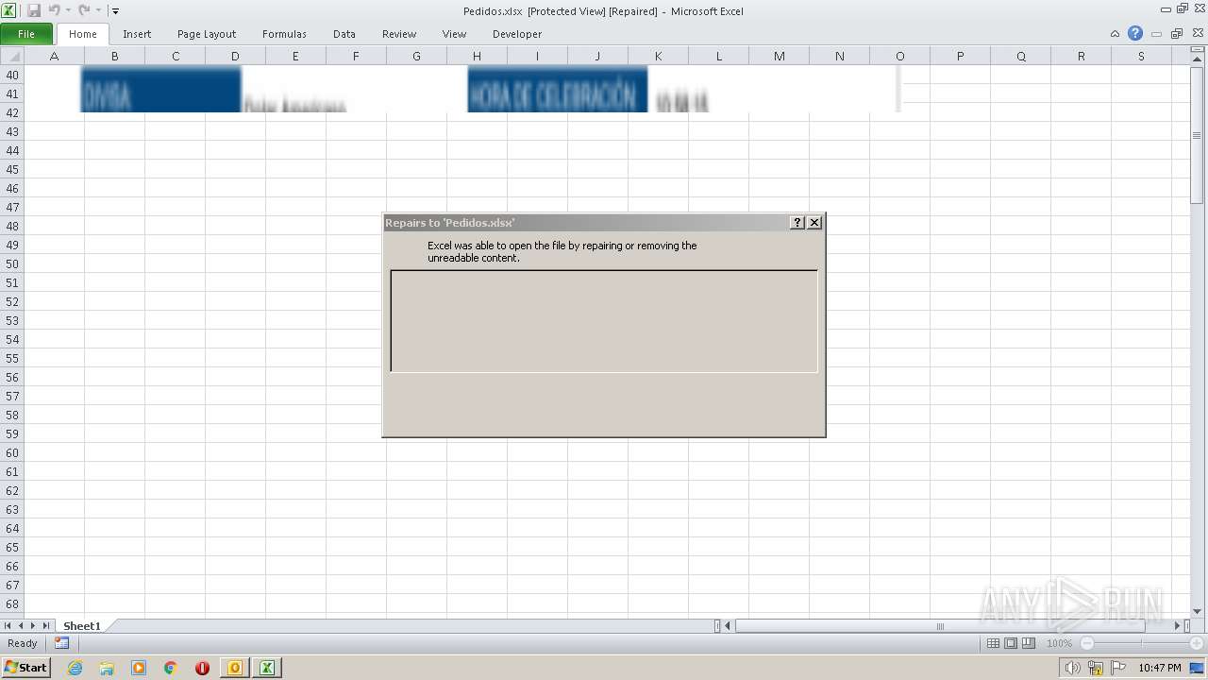Expand the ribbon with the caret icon
This screenshot has width=1208, height=680.
pyautogui.click(x=1116, y=34)
